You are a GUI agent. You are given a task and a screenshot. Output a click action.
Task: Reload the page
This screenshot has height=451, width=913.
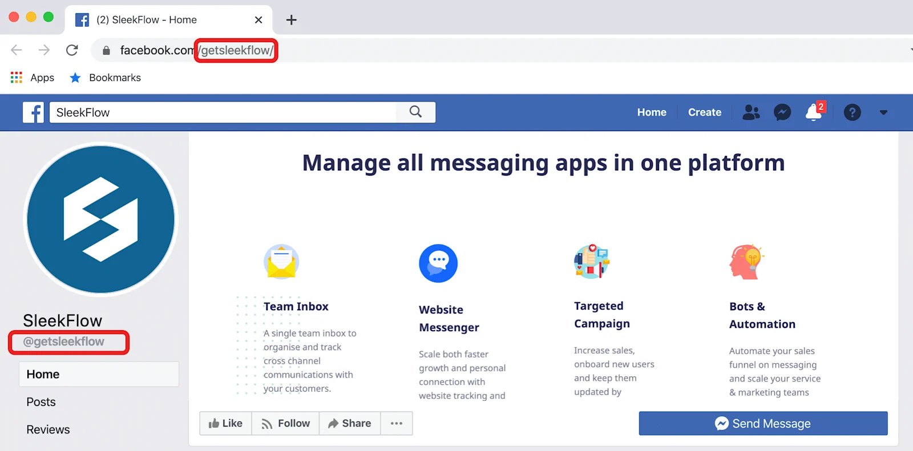(x=72, y=50)
